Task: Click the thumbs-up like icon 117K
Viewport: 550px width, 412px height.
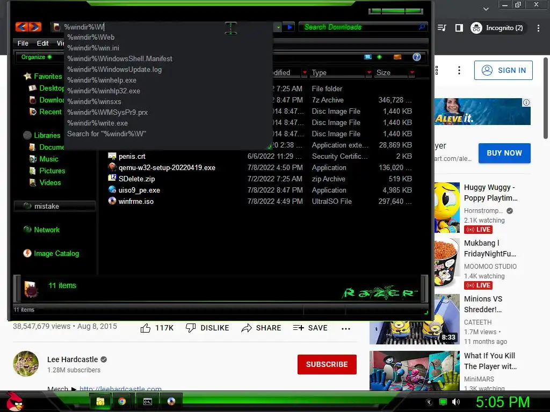Action: [x=146, y=328]
